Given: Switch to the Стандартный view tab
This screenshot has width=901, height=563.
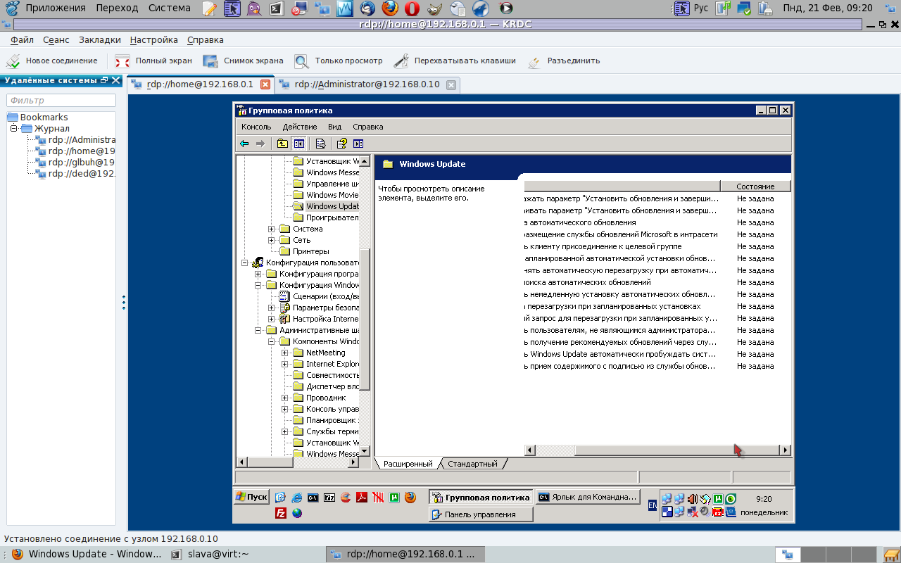Looking at the screenshot, I should click(472, 464).
